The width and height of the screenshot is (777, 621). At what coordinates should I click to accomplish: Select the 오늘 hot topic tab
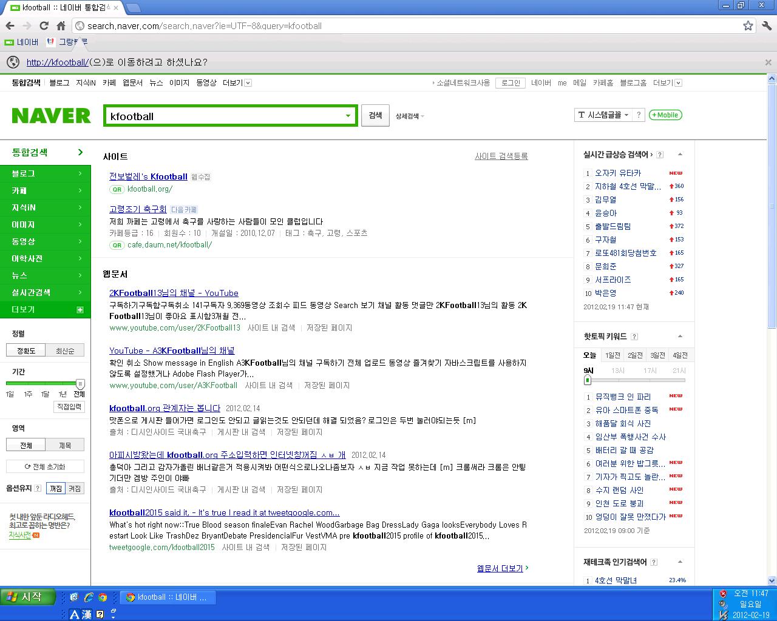pyautogui.click(x=589, y=355)
